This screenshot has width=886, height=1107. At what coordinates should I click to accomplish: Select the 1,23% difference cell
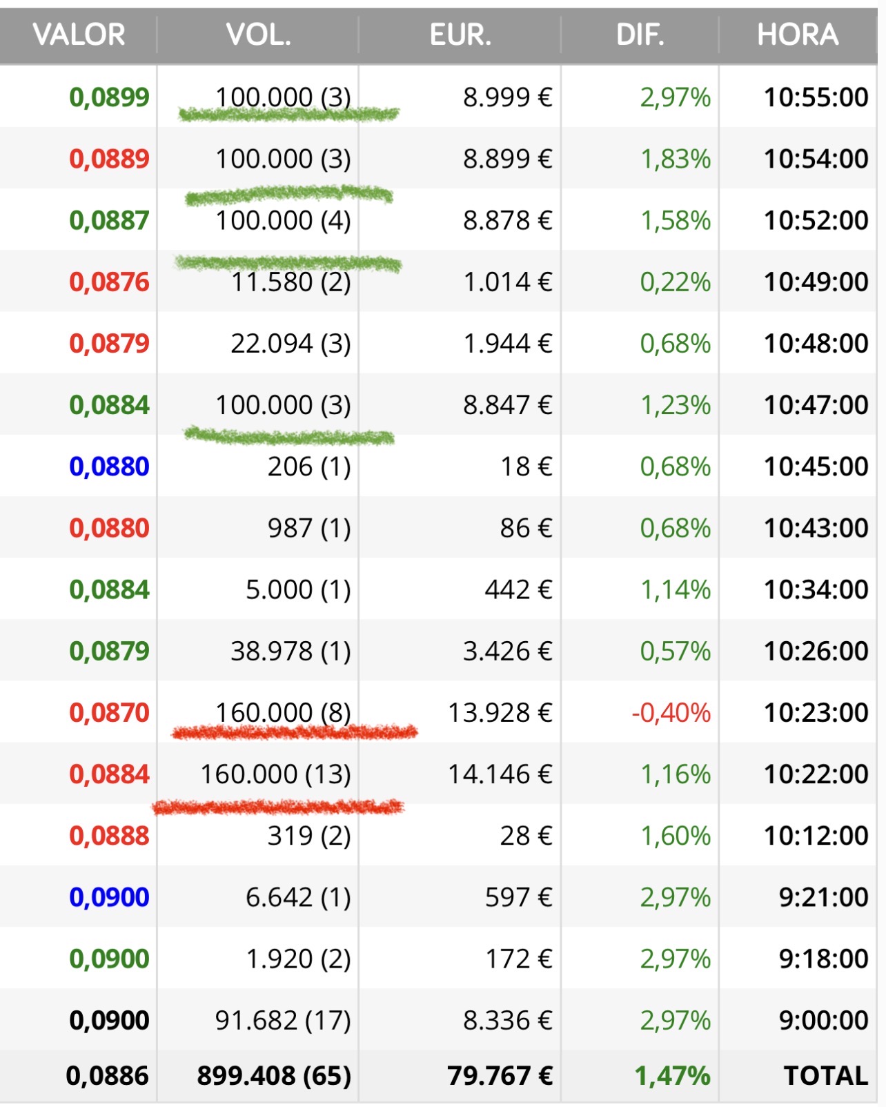click(x=676, y=404)
